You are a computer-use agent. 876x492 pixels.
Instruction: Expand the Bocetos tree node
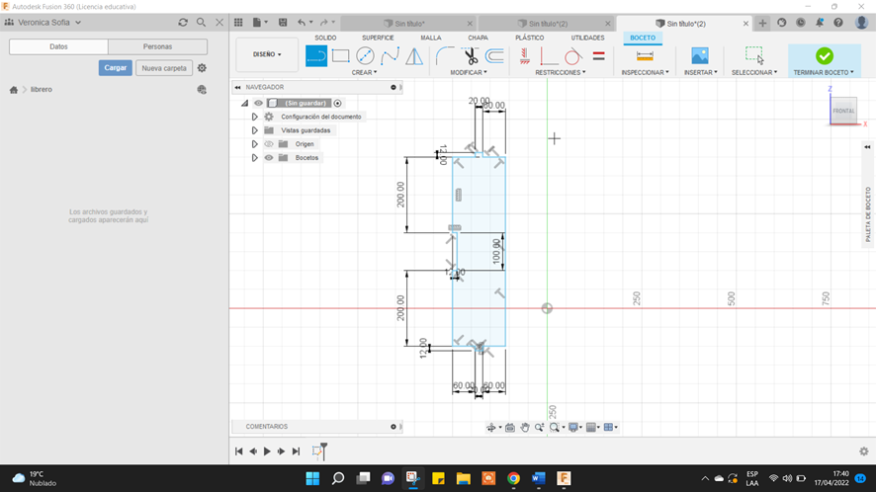point(254,158)
